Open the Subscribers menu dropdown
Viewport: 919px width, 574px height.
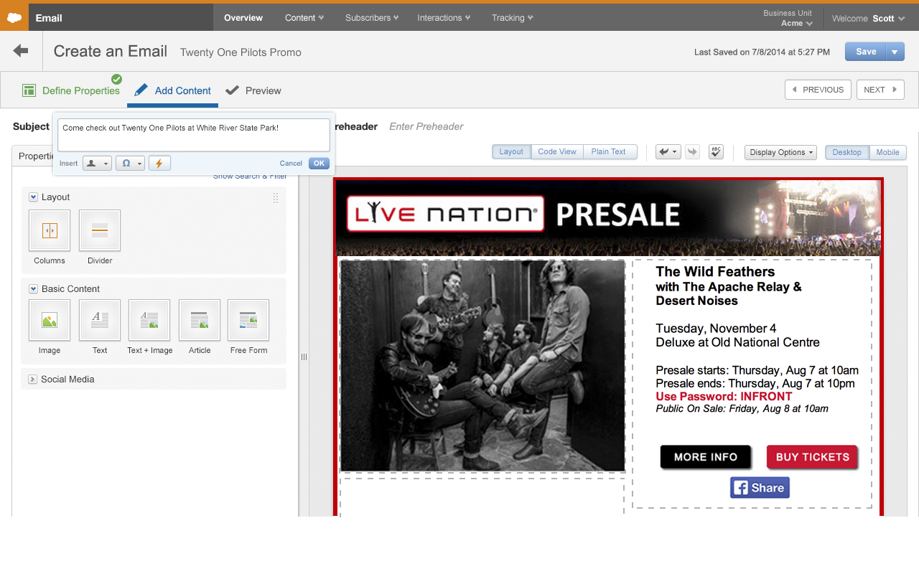click(x=372, y=18)
